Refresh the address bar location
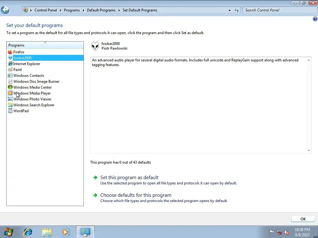 (x=236, y=10)
